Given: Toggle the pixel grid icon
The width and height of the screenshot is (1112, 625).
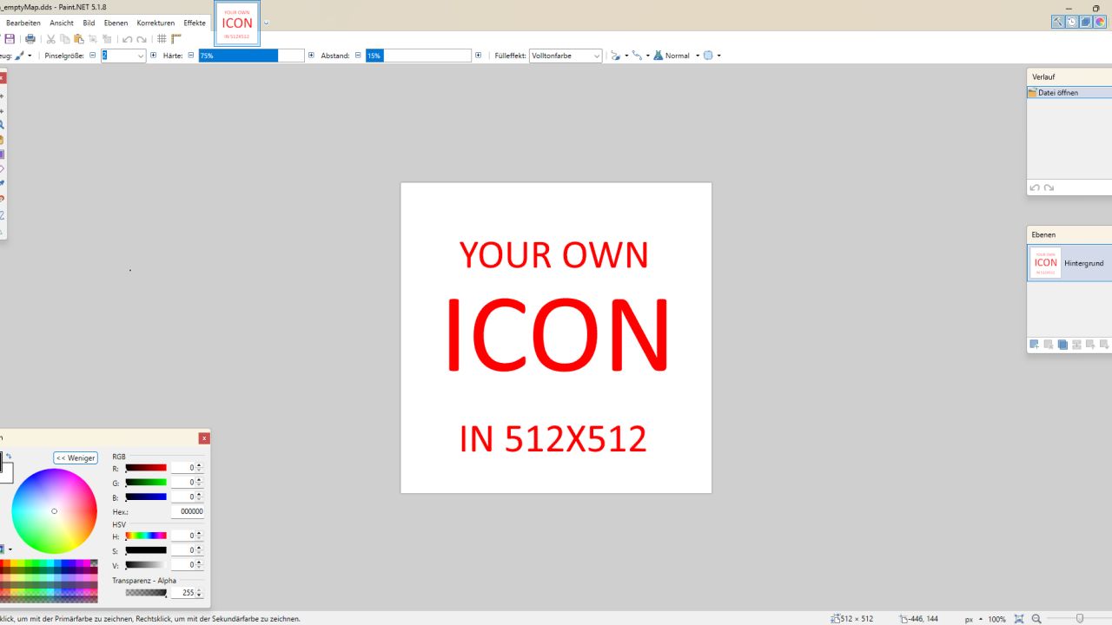Looking at the screenshot, I should pos(162,39).
